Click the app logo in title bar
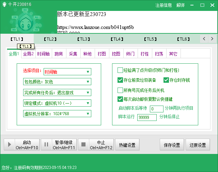Viewport: 218px width, 172px height. click(x=4, y=5)
